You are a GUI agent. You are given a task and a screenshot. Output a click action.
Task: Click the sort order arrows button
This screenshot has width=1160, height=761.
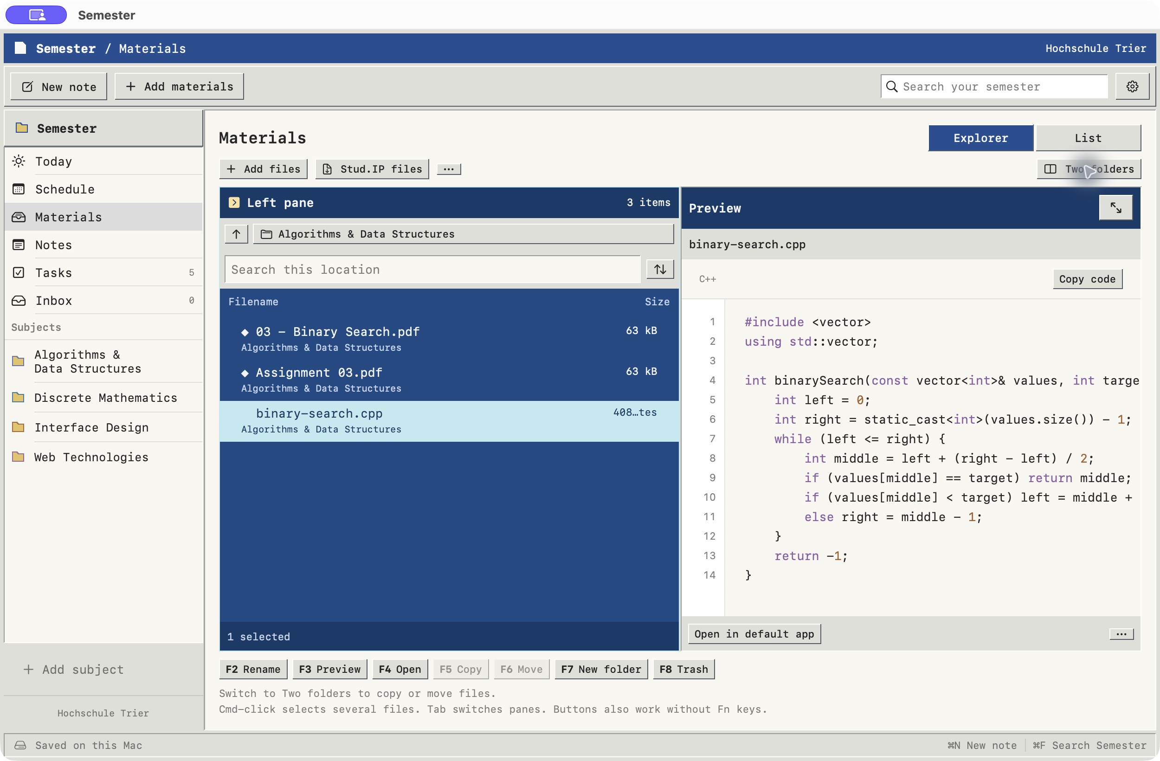click(659, 269)
